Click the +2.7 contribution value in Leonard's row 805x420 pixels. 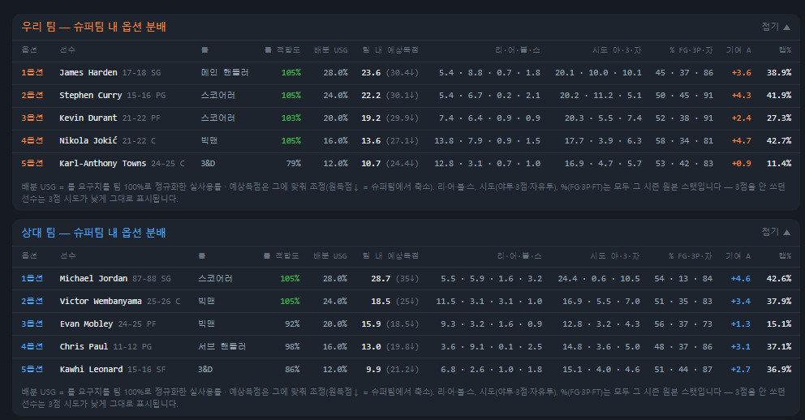(x=741, y=369)
